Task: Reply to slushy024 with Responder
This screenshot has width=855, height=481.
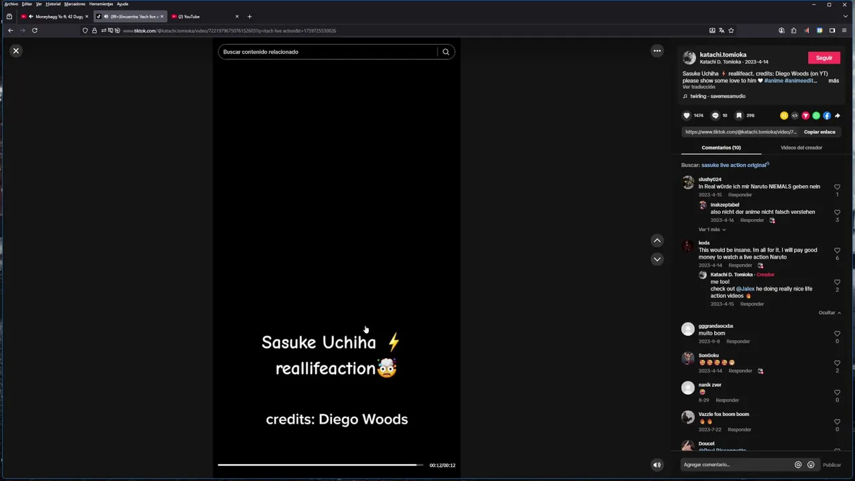Action: click(x=740, y=195)
